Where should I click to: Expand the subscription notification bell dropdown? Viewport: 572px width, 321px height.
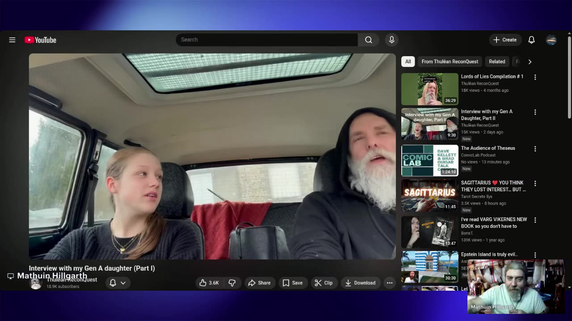pyautogui.click(x=118, y=283)
